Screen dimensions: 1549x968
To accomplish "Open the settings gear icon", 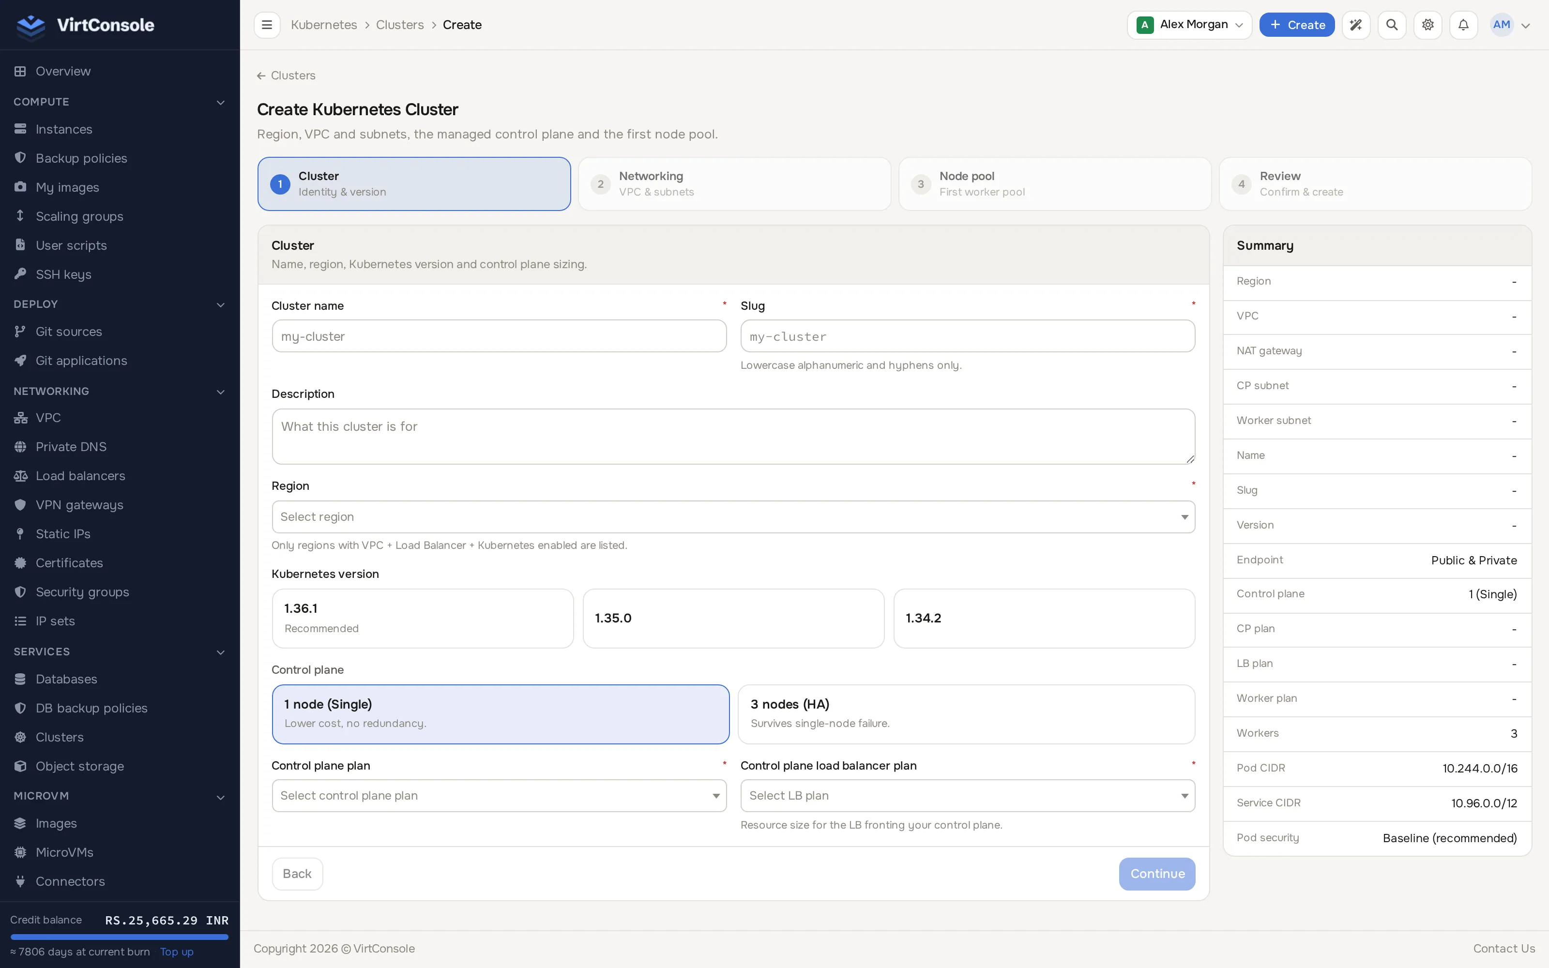I will coord(1428,25).
